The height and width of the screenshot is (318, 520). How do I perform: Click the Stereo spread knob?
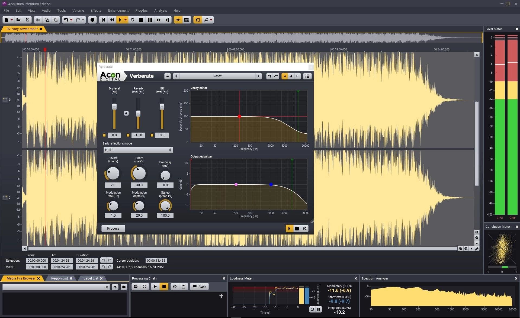pyautogui.click(x=165, y=206)
